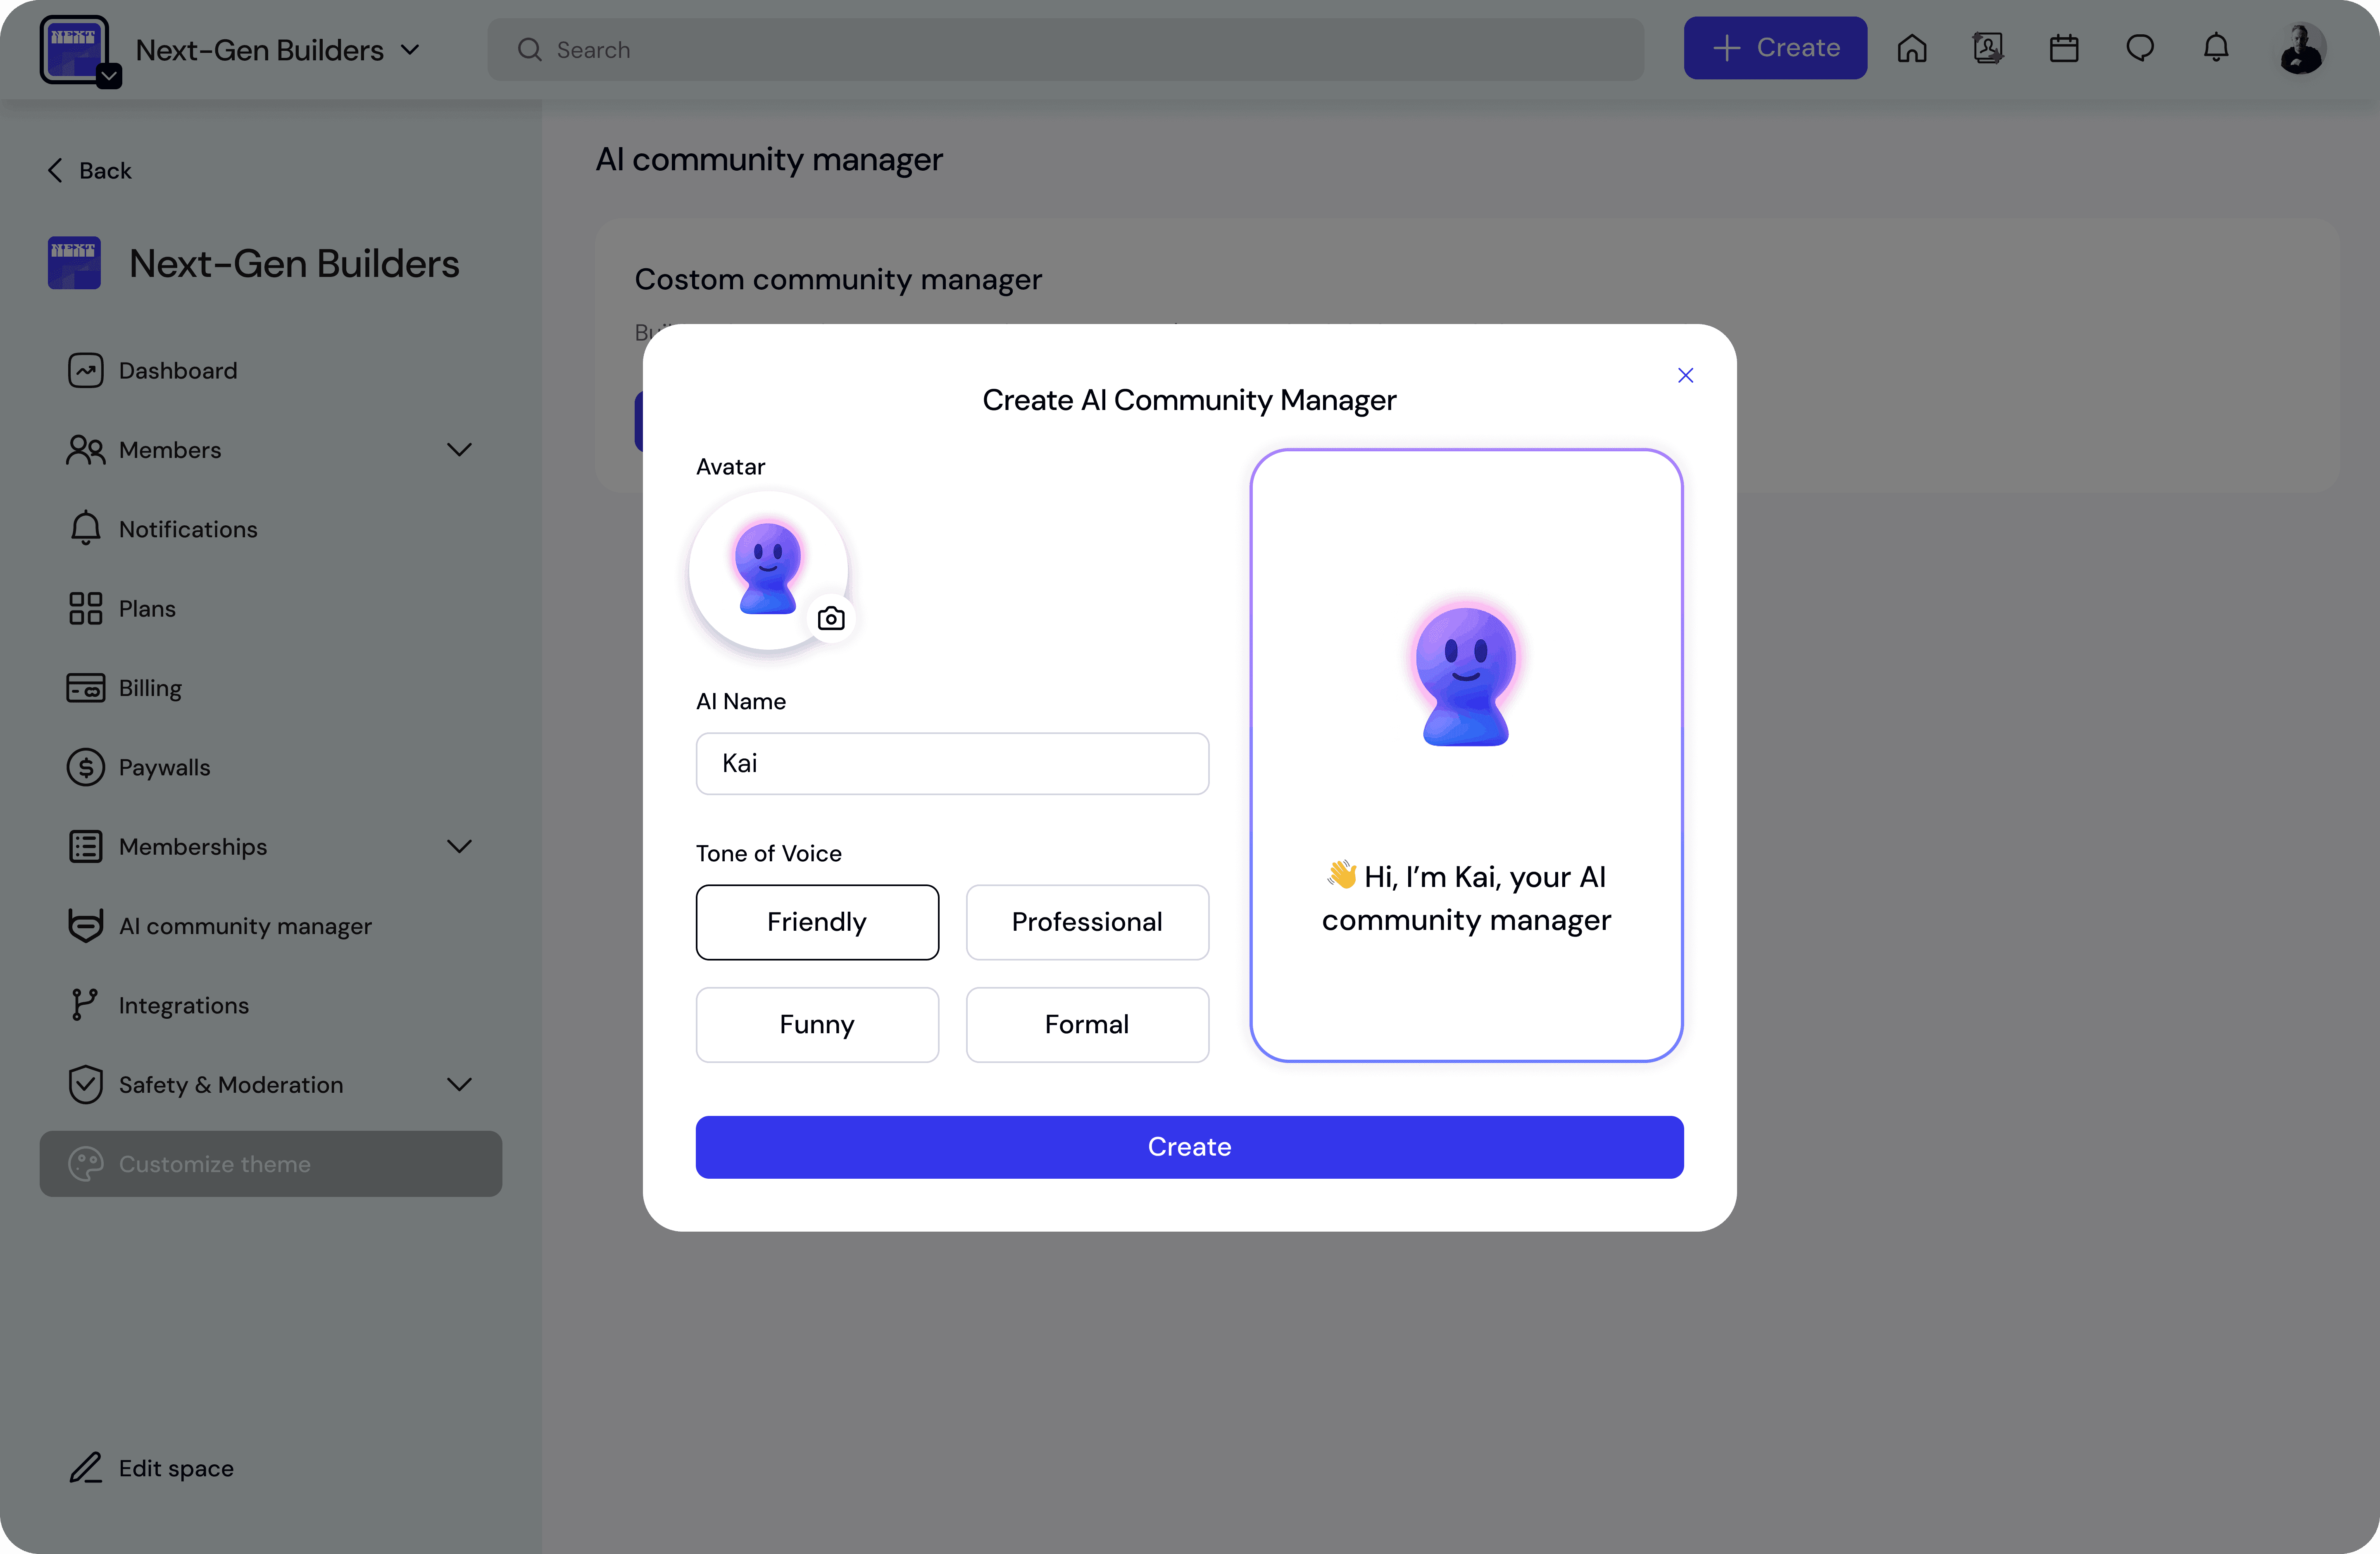Click the notification bell in header

(2216, 48)
